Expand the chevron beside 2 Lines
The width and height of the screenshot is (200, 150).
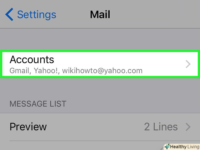coord(188,127)
